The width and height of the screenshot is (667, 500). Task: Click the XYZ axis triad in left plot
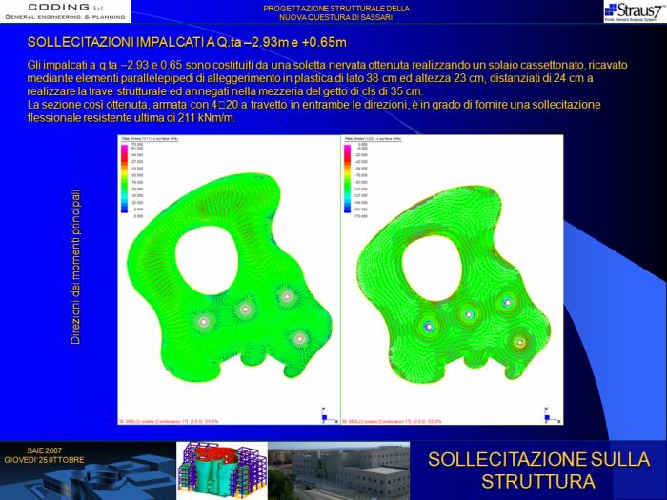[325, 412]
